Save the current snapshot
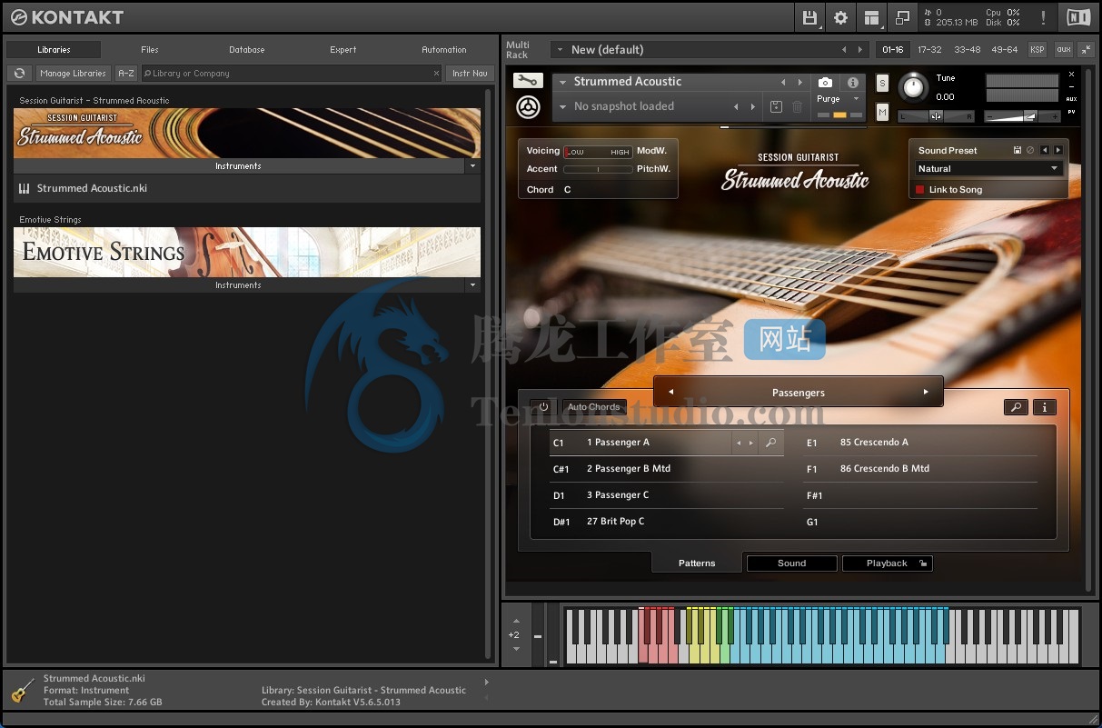 (777, 107)
